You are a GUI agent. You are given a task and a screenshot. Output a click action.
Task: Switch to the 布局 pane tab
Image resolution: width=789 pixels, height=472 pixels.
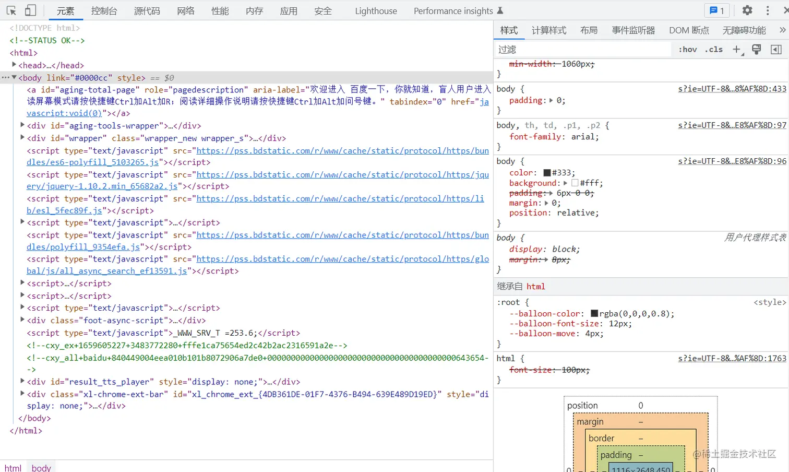tap(589, 30)
